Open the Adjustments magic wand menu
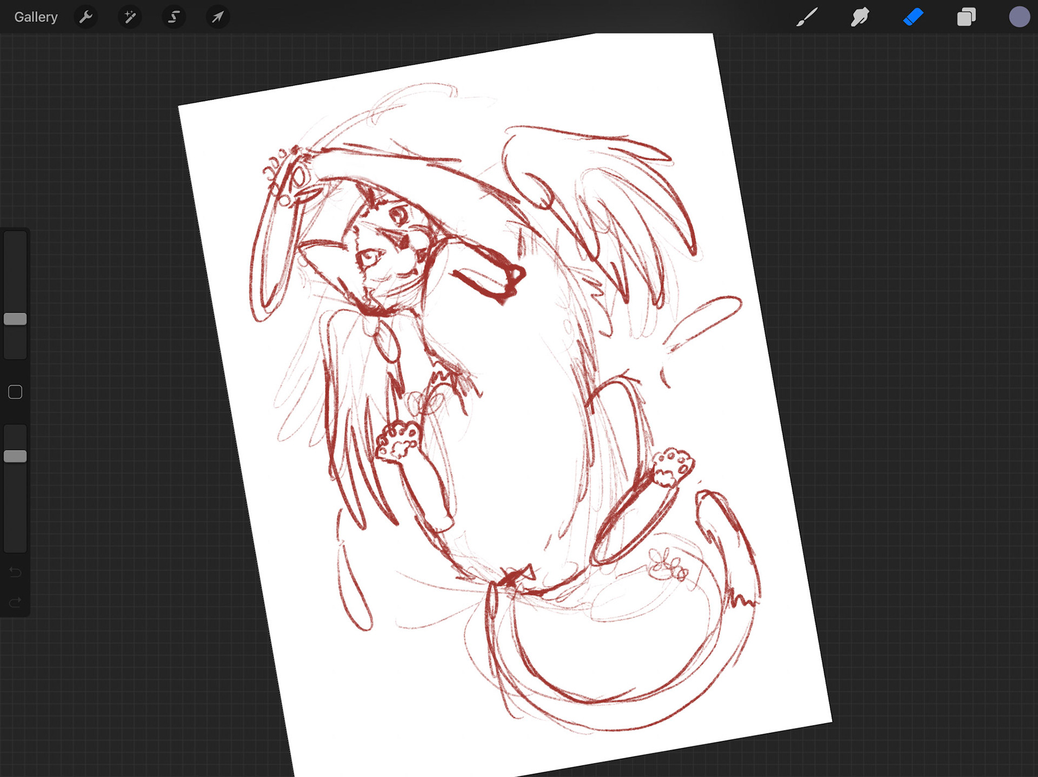1038x777 pixels. pos(130,17)
